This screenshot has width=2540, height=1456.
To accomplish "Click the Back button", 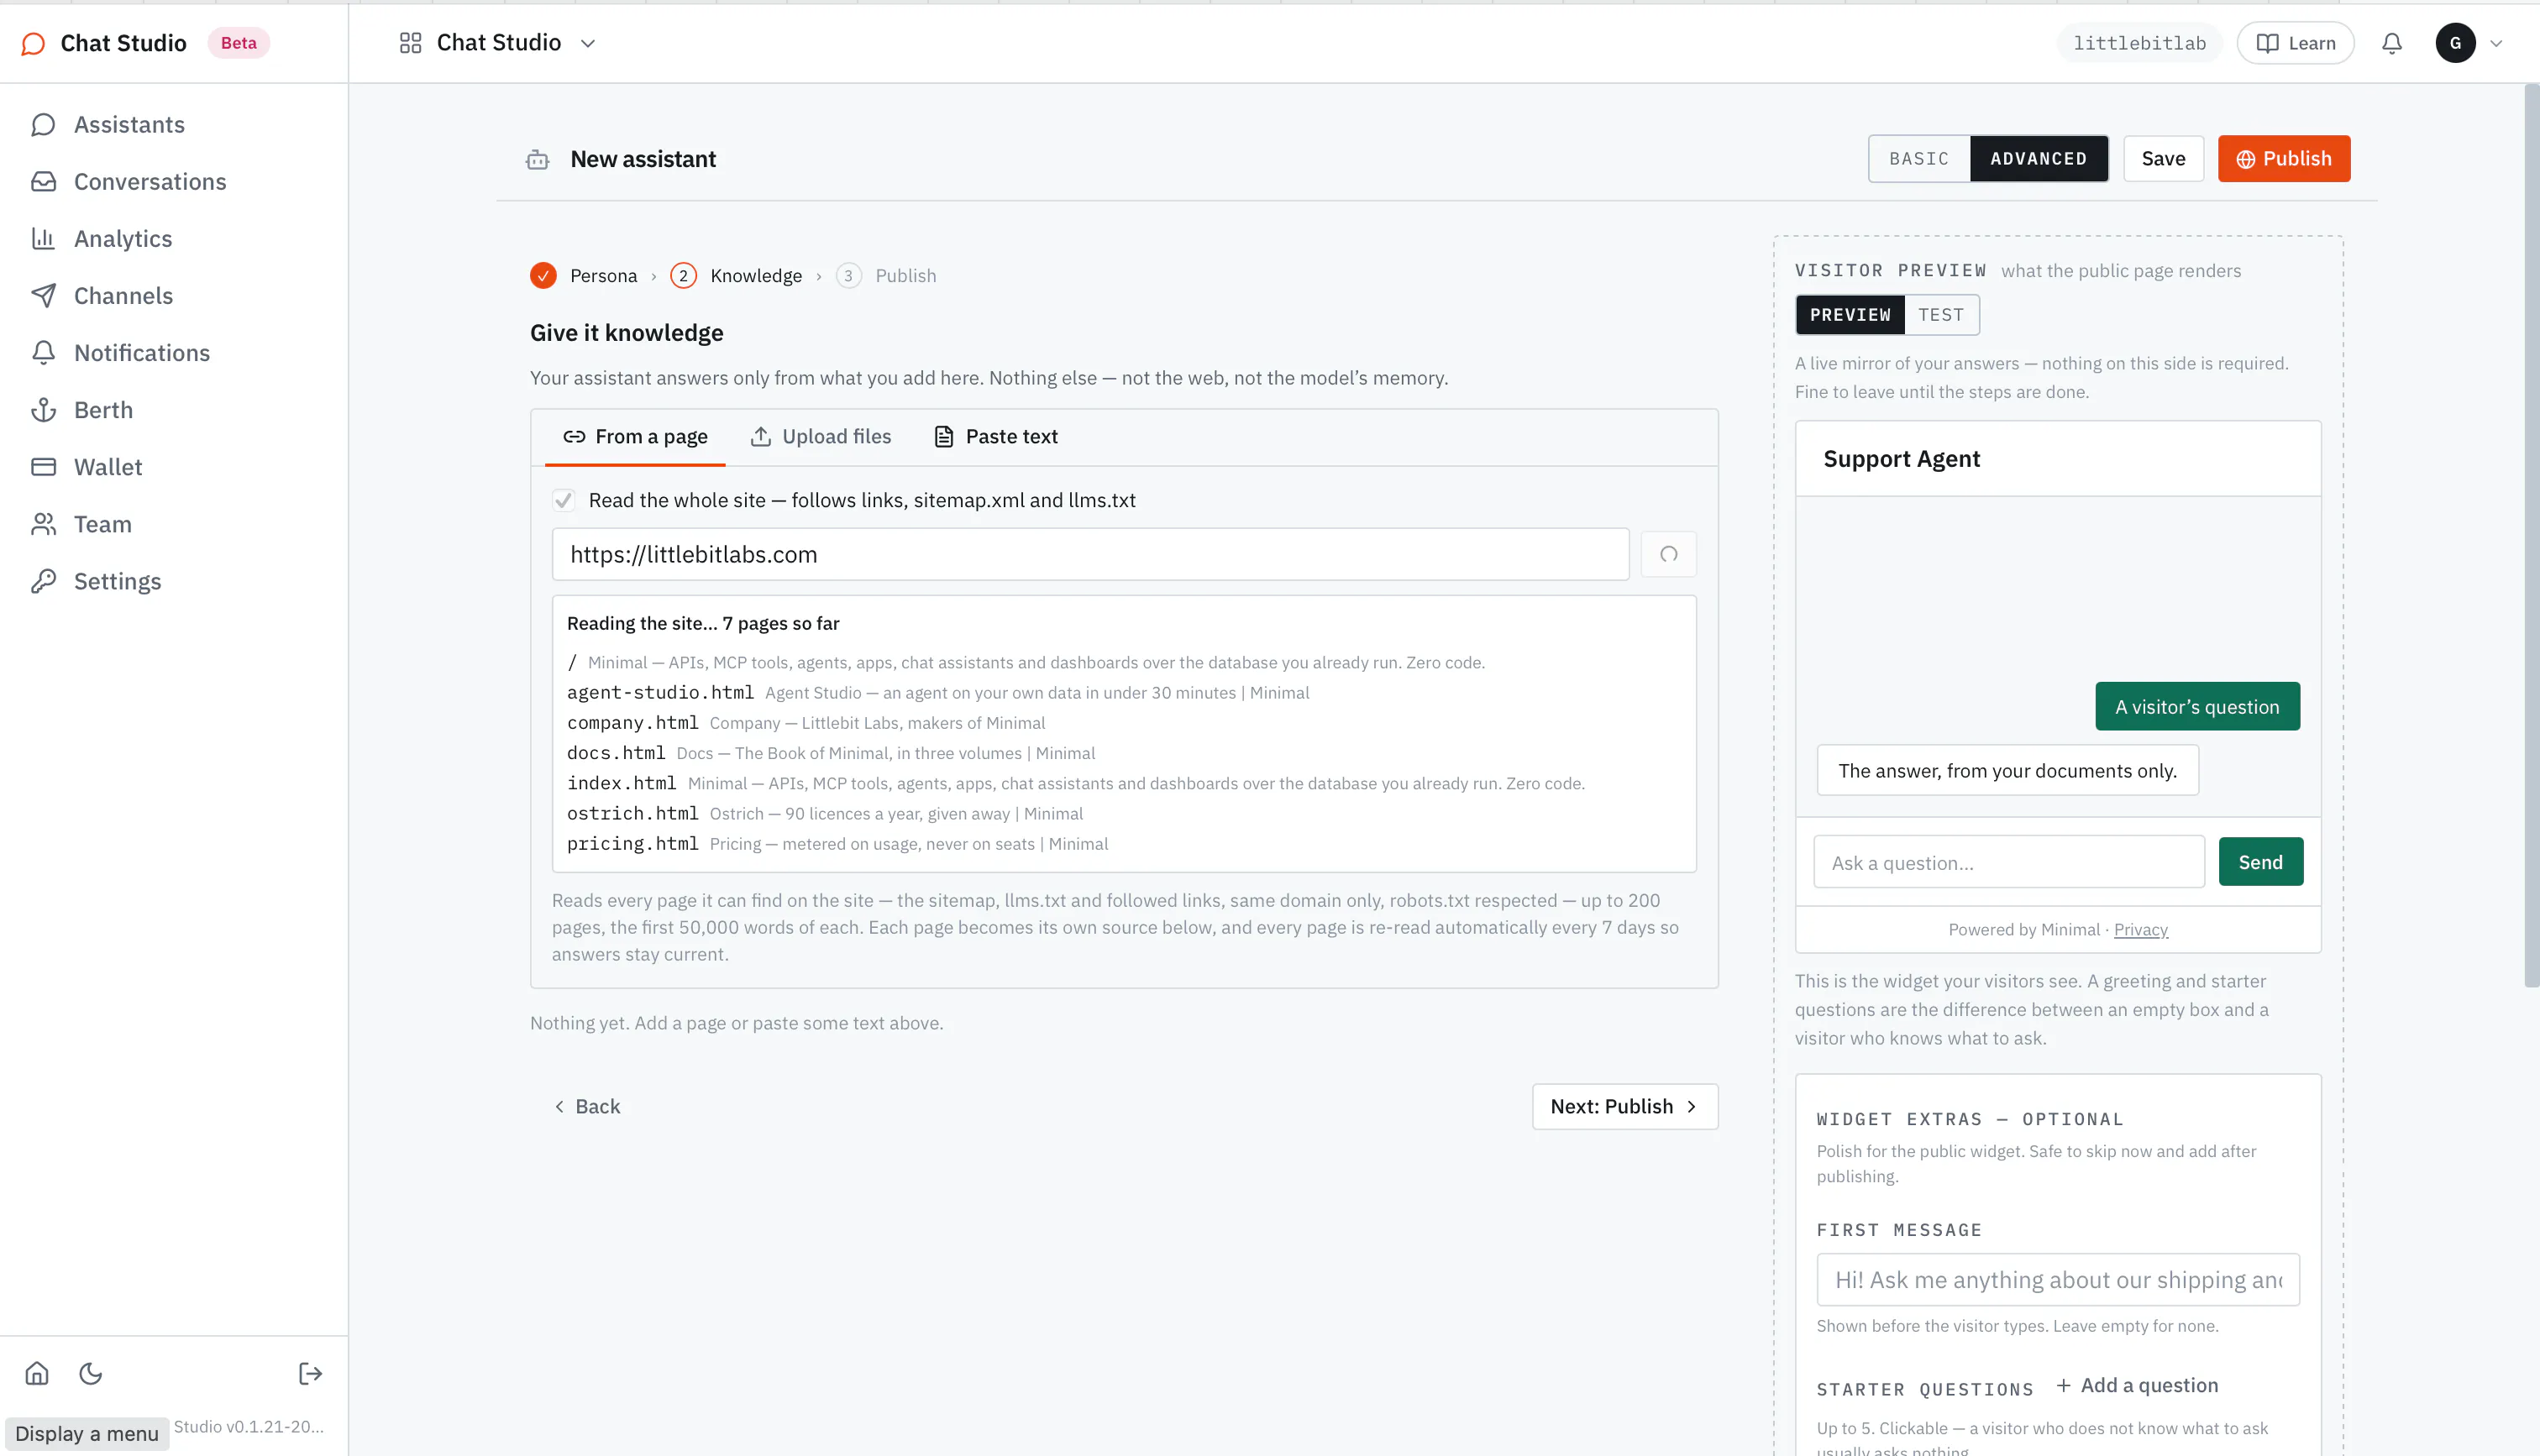I will 587,1107.
